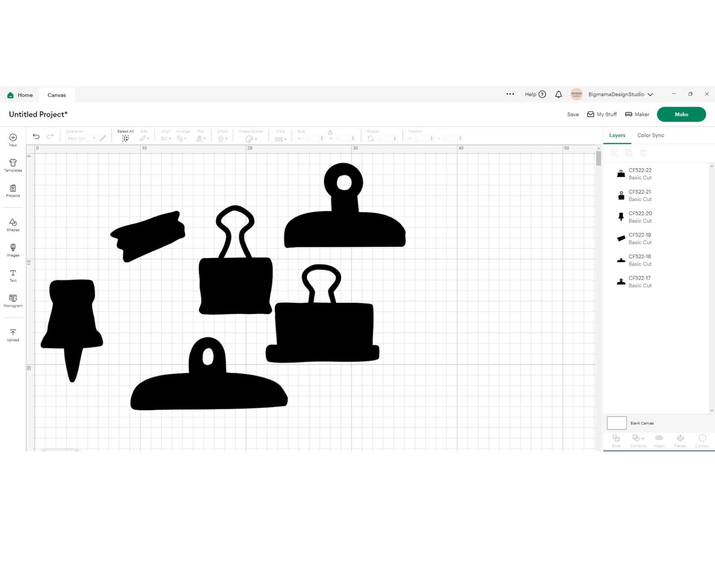
Task: Redo the last action
Action: coord(50,136)
